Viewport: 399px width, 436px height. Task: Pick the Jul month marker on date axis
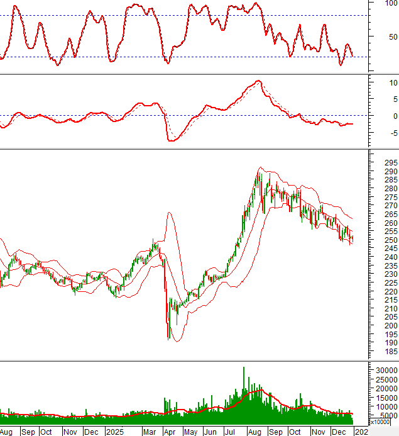tap(231, 432)
